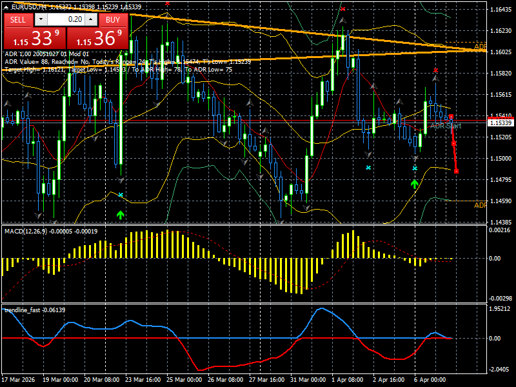Click the sell price panel showing 1.15 33

point(35,38)
